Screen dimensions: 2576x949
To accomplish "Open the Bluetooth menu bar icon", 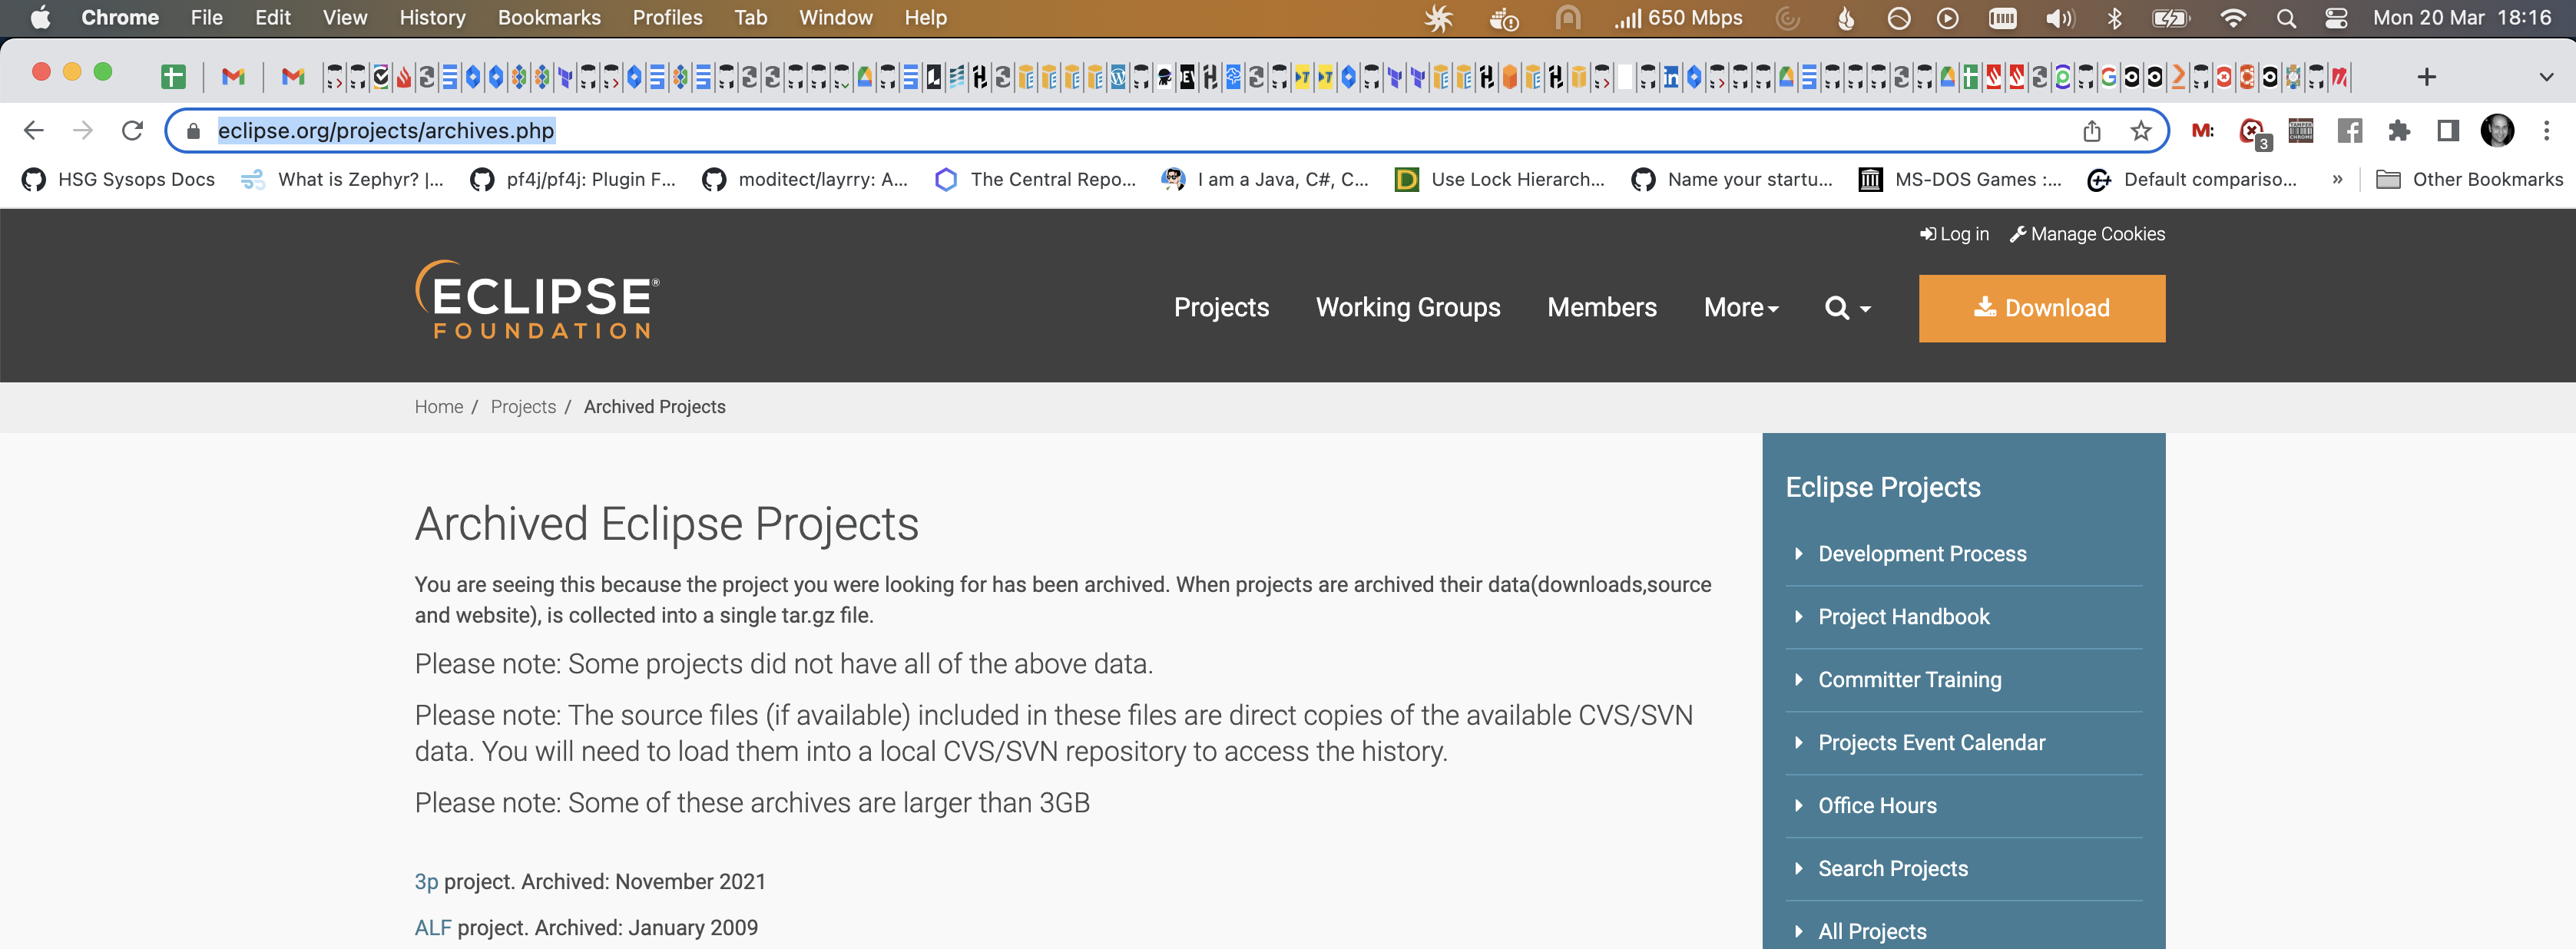I will coord(2114,17).
